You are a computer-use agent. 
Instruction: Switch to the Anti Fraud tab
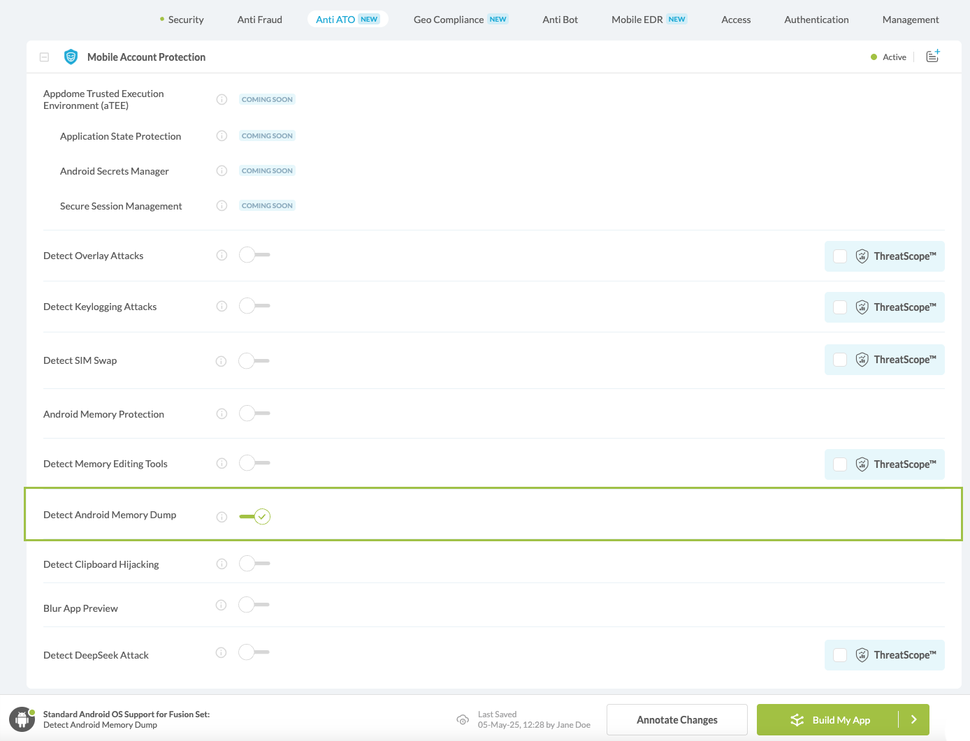(259, 20)
